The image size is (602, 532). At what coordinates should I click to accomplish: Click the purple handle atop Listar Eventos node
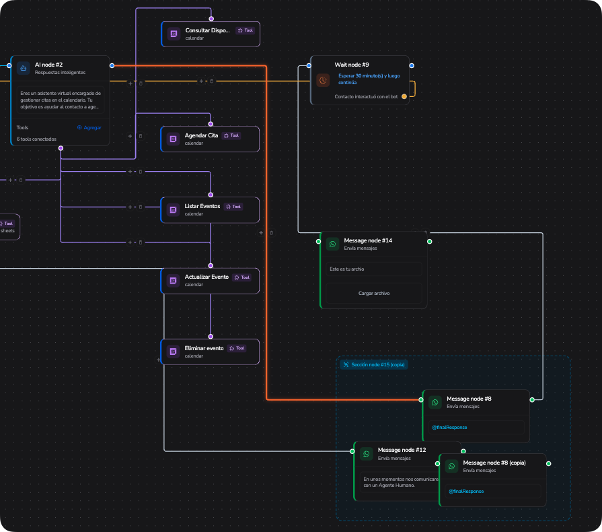tap(211, 195)
